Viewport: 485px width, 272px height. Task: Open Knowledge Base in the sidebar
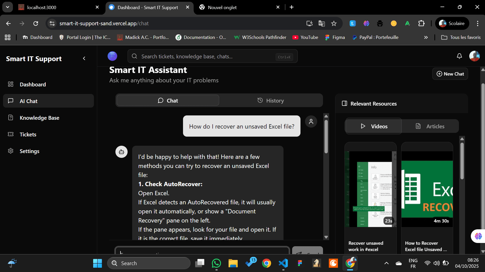[x=48, y=118]
